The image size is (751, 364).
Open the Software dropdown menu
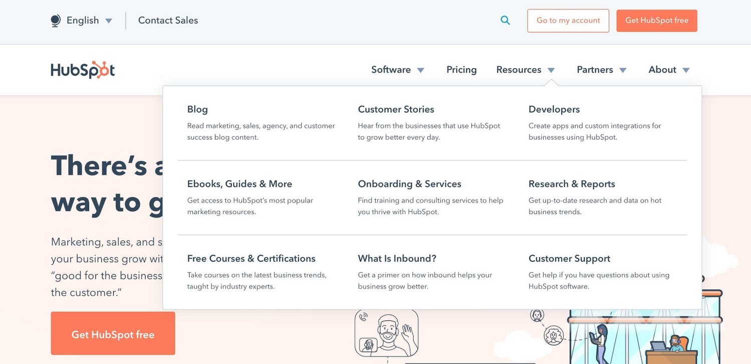pos(398,70)
